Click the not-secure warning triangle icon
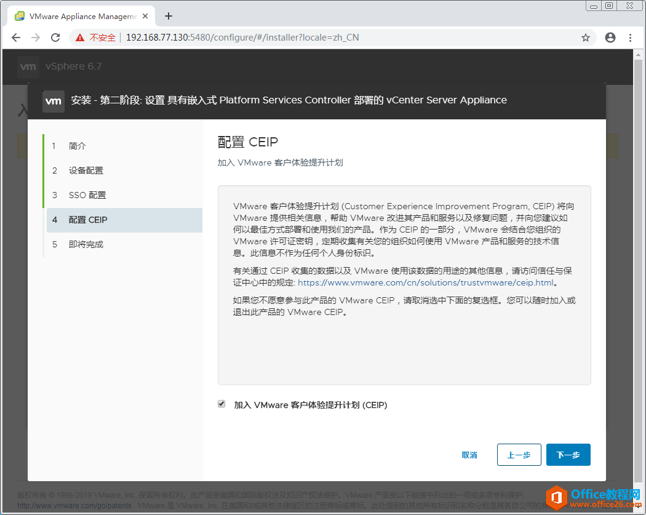 pos(80,38)
